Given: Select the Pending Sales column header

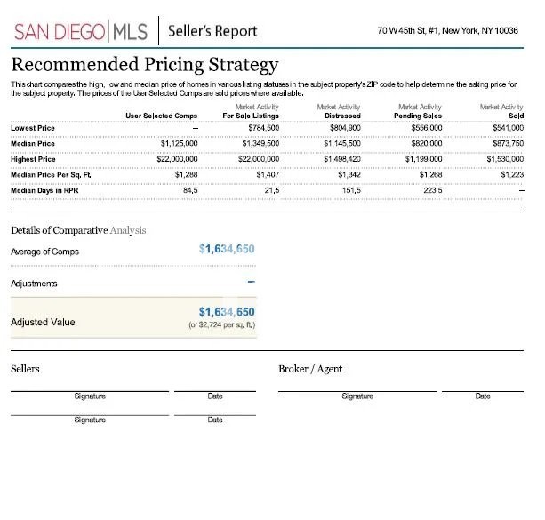Looking at the screenshot, I should (x=418, y=116).
